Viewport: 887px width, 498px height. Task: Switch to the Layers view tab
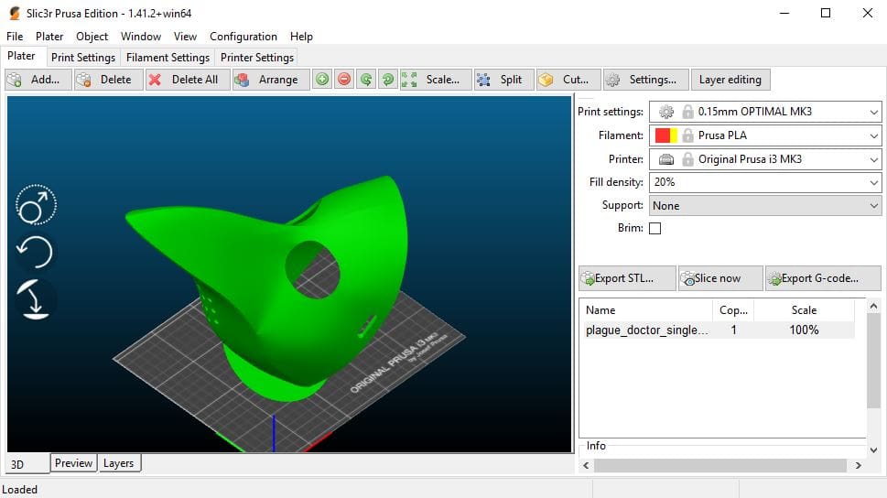pyautogui.click(x=119, y=463)
